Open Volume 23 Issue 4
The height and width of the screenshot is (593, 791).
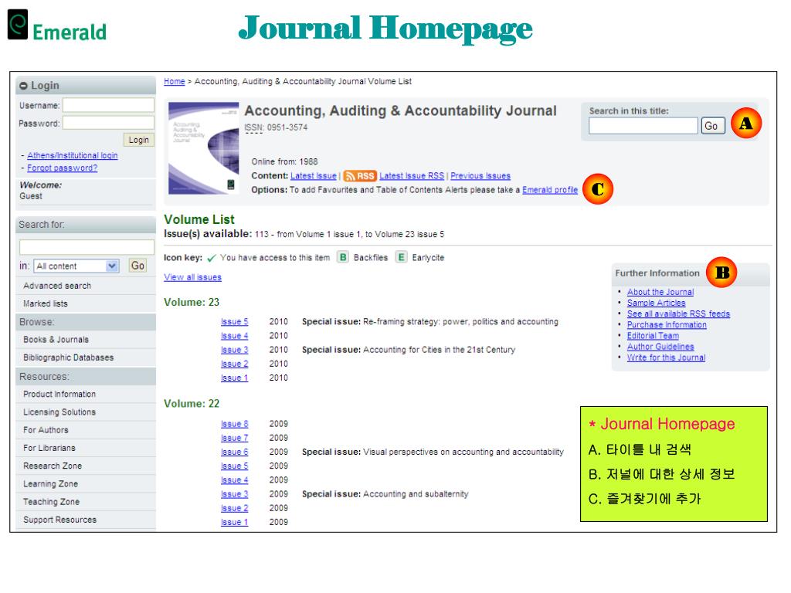coord(235,336)
